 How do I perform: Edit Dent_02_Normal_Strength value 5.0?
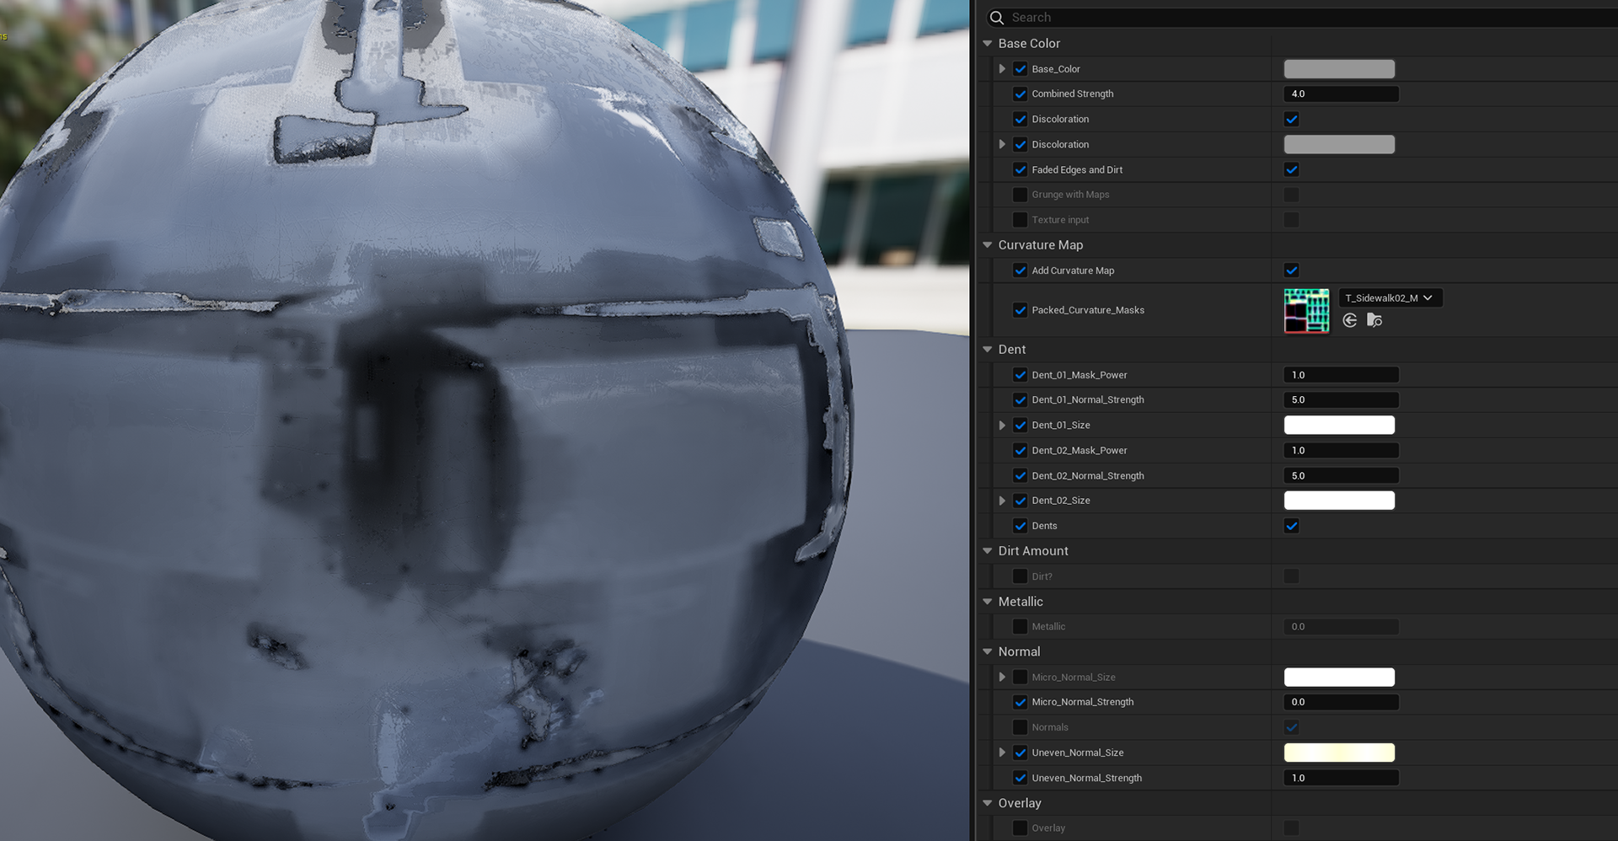pos(1342,476)
